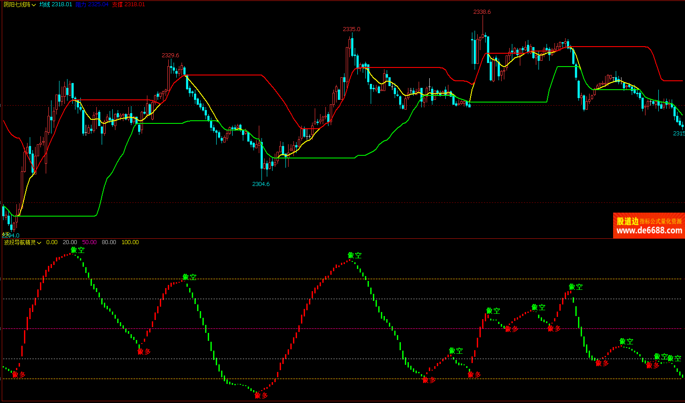Image resolution: width=685 pixels, height=403 pixels.
Task: Click the 做空 signal at the oscillator's highest peak
Action: [78, 250]
